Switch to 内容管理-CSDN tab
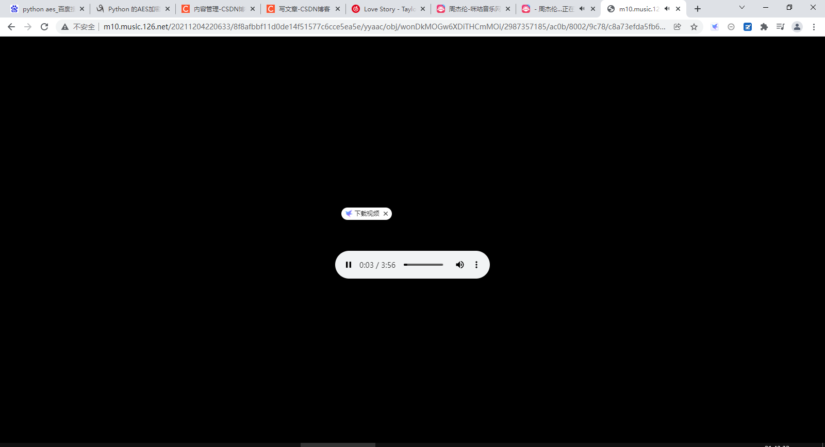The width and height of the screenshot is (825, 447). coord(218,9)
